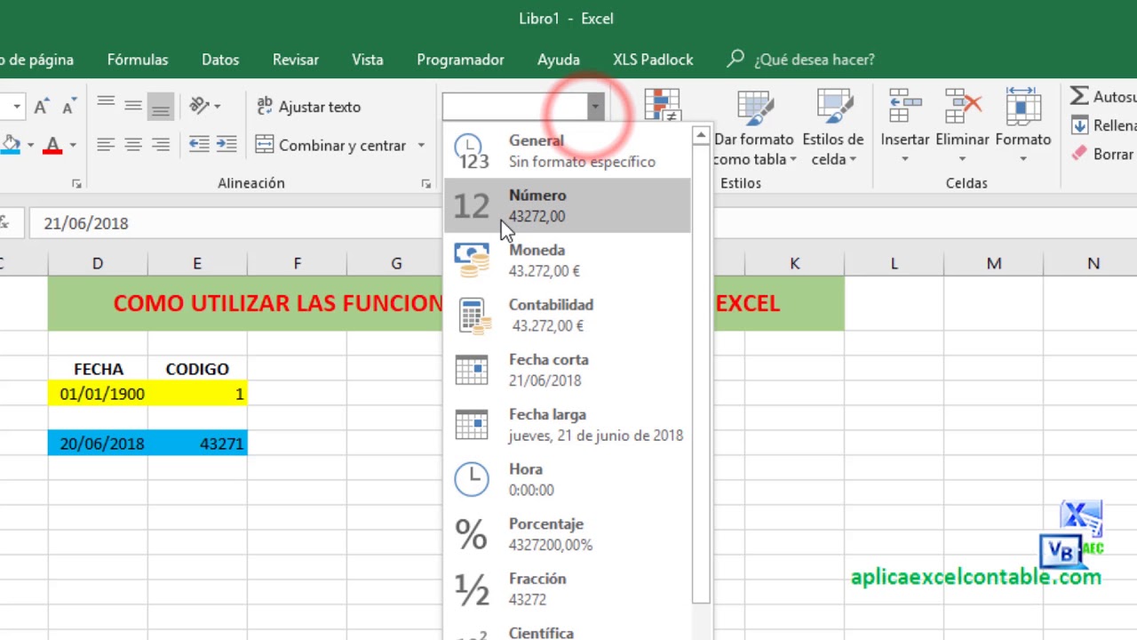Viewport: 1137px width, 640px height.
Task: Click the Insertar cells icon
Action: [x=905, y=107]
